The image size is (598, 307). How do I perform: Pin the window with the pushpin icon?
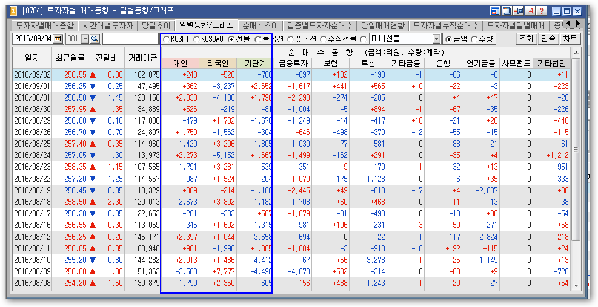point(519,11)
